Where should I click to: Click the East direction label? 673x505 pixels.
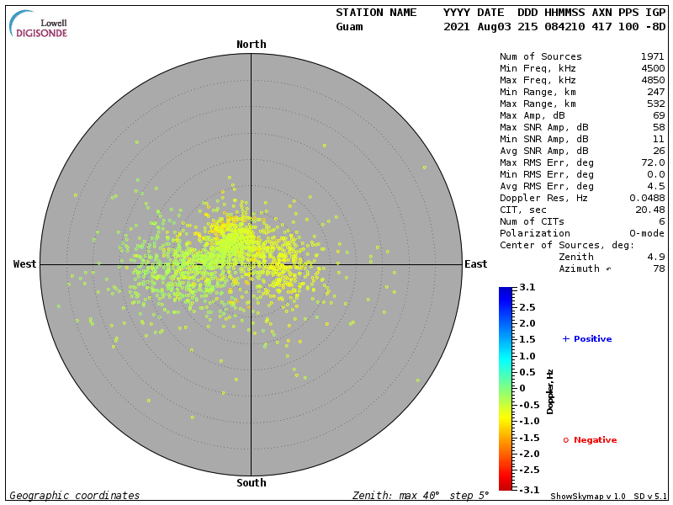[475, 264]
